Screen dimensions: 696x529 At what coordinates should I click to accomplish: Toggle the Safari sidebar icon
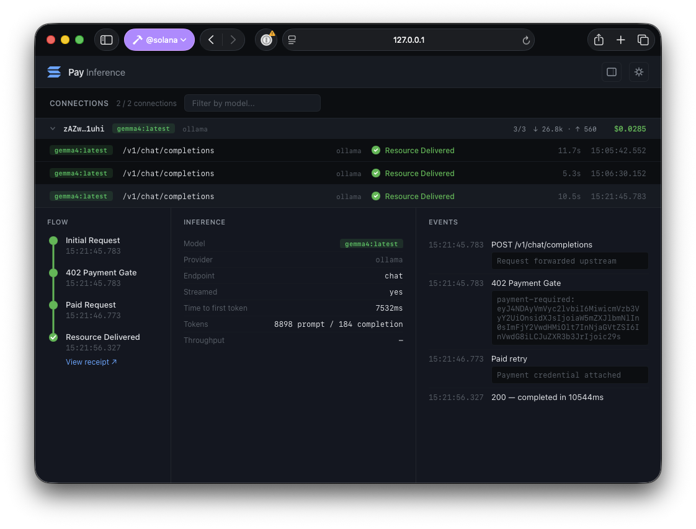click(x=107, y=40)
